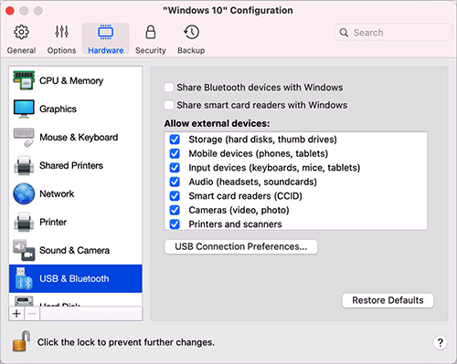Select Network in the hardware list
457x364 pixels.
76,193
